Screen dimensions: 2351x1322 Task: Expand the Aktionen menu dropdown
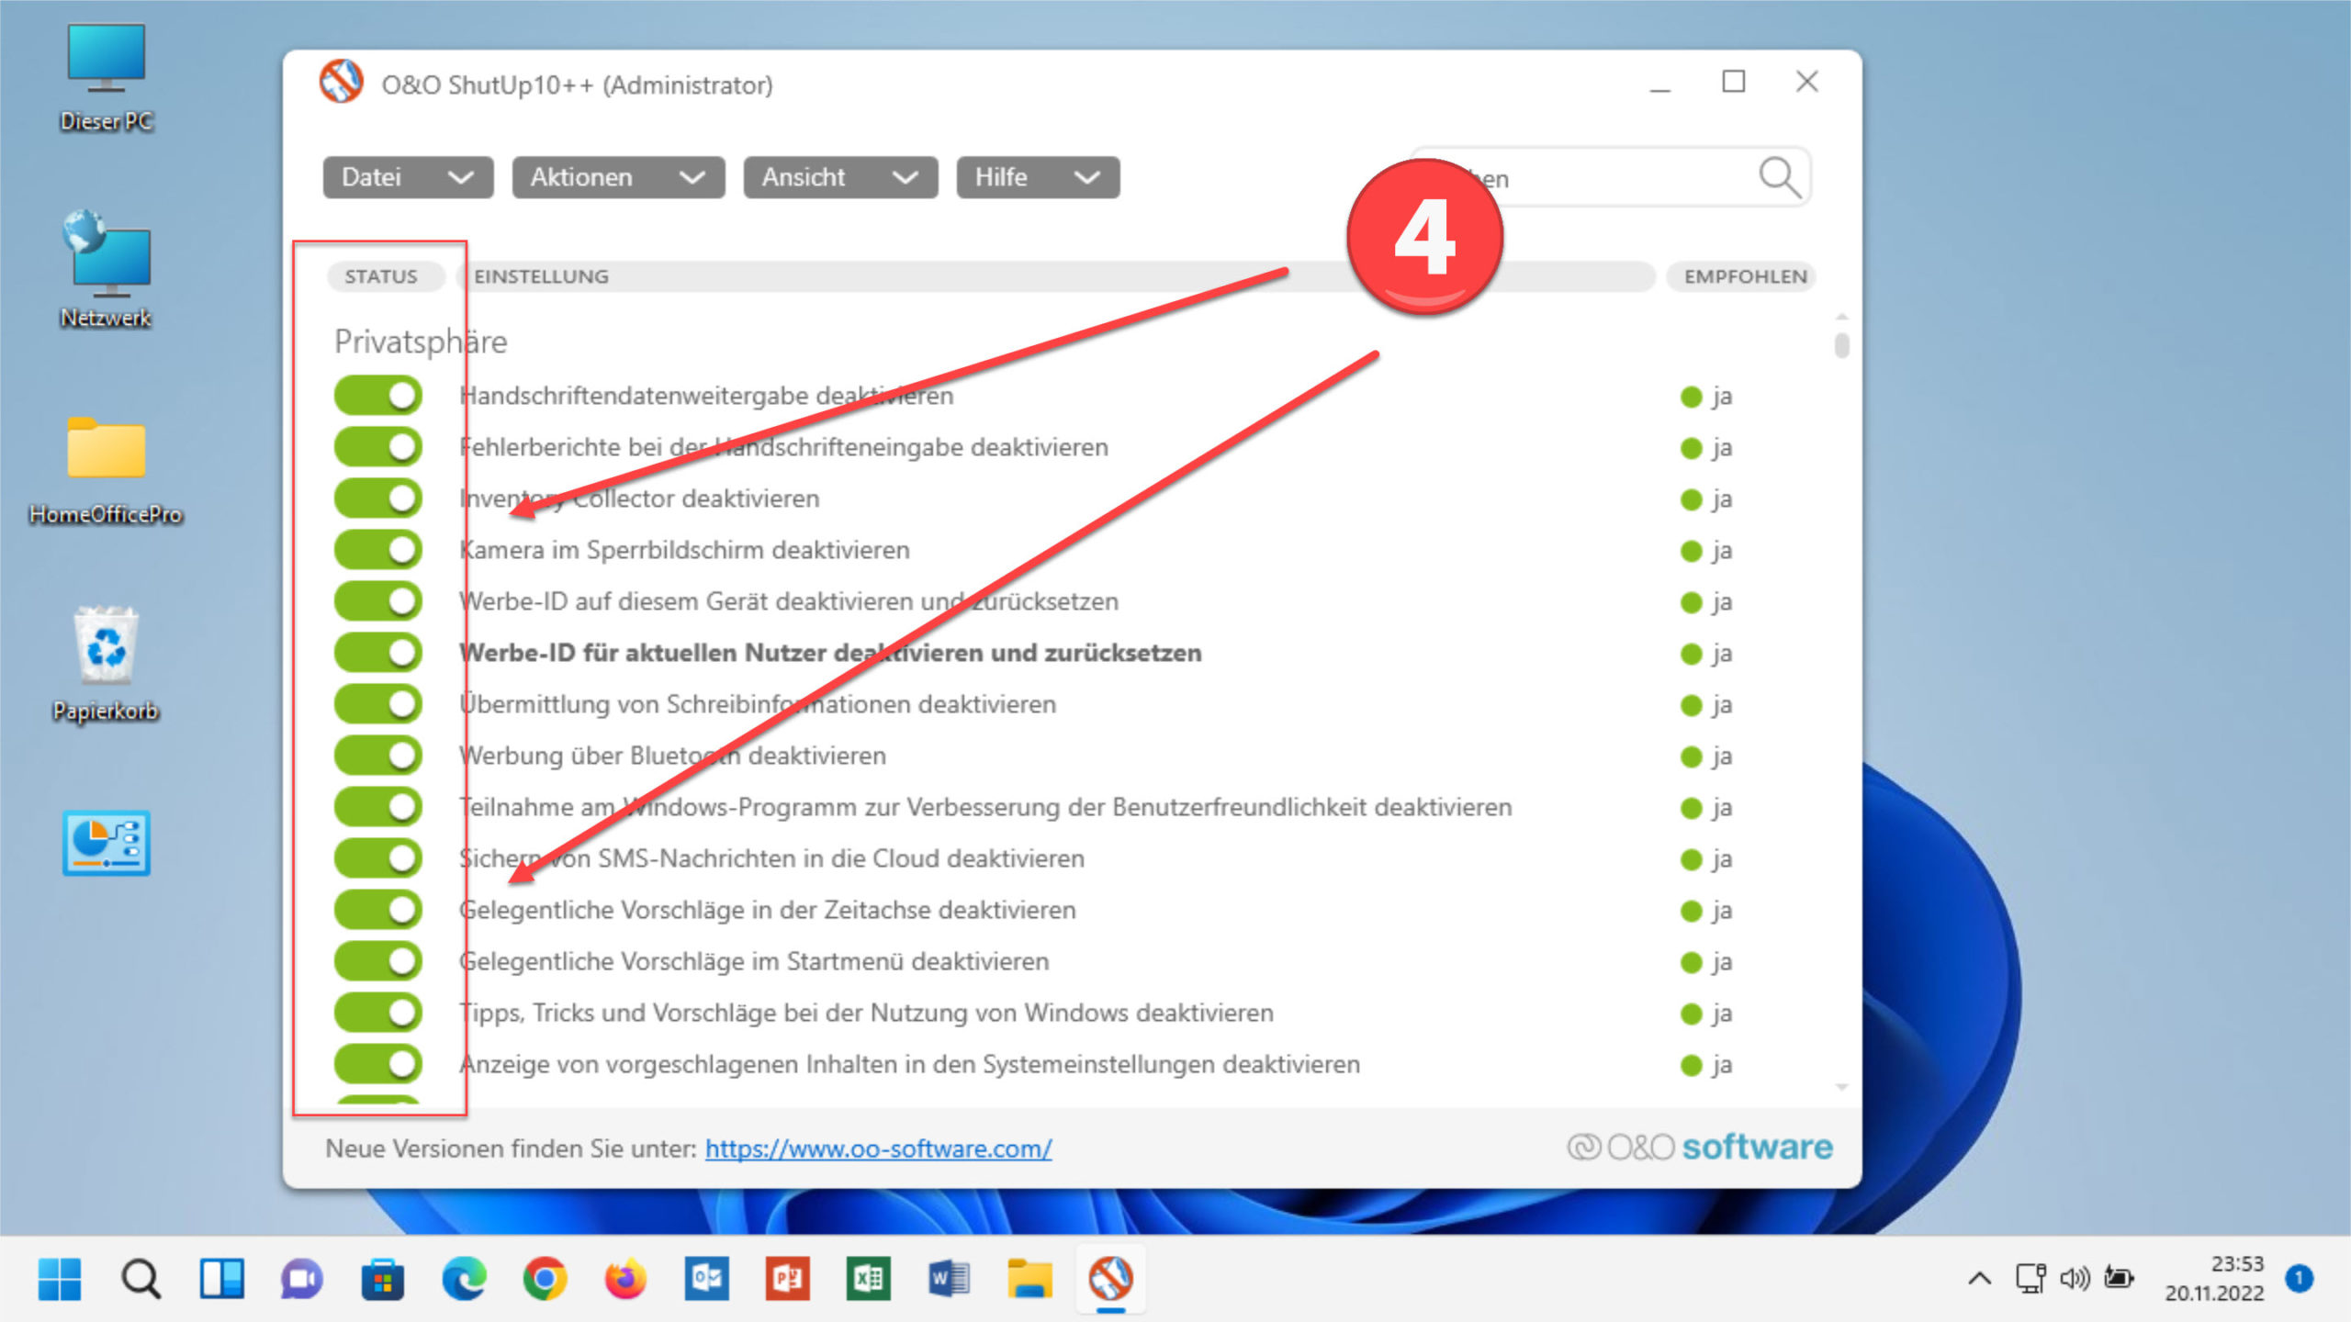[616, 177]
